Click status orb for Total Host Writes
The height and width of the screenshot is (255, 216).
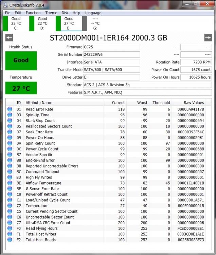(x=10, y=234)
